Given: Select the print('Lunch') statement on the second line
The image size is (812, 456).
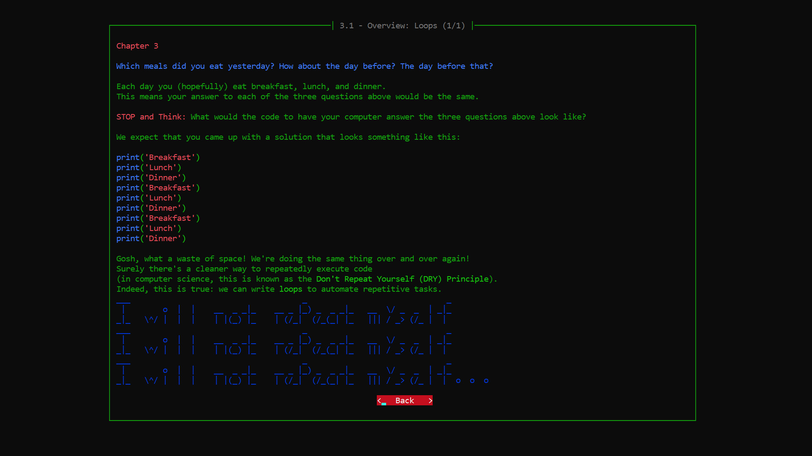Looking at the screenshot, I should tap(148, 167).
